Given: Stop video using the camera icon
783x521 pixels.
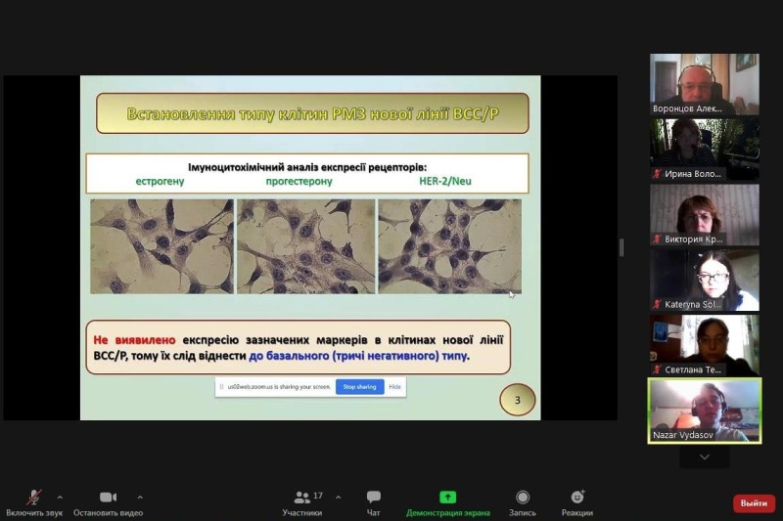Looking at the screenshot, I should click(108, 498).
